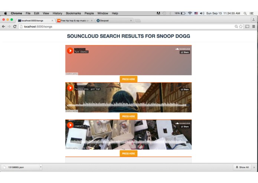Open the People menu
The width and height of the screenshot is (258, 183).
click(x=89, y=13)
